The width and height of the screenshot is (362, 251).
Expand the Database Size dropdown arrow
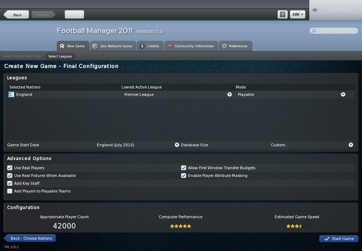[x=351, y=145]
